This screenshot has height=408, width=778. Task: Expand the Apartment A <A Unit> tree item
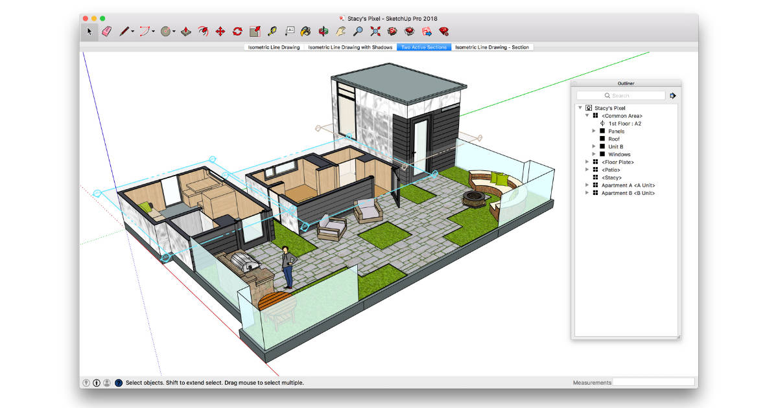(587, 185)
